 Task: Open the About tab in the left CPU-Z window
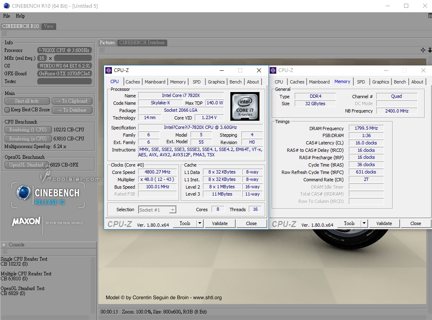pyautogui.click(x=253, y=82)
